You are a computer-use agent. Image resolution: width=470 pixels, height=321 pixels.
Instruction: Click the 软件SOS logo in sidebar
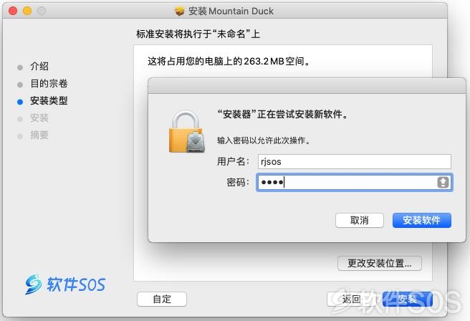pyautogui.click(x=65, y=284)
